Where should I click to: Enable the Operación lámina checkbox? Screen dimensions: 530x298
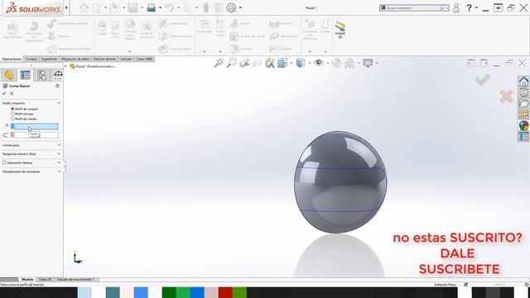(4, 162)
